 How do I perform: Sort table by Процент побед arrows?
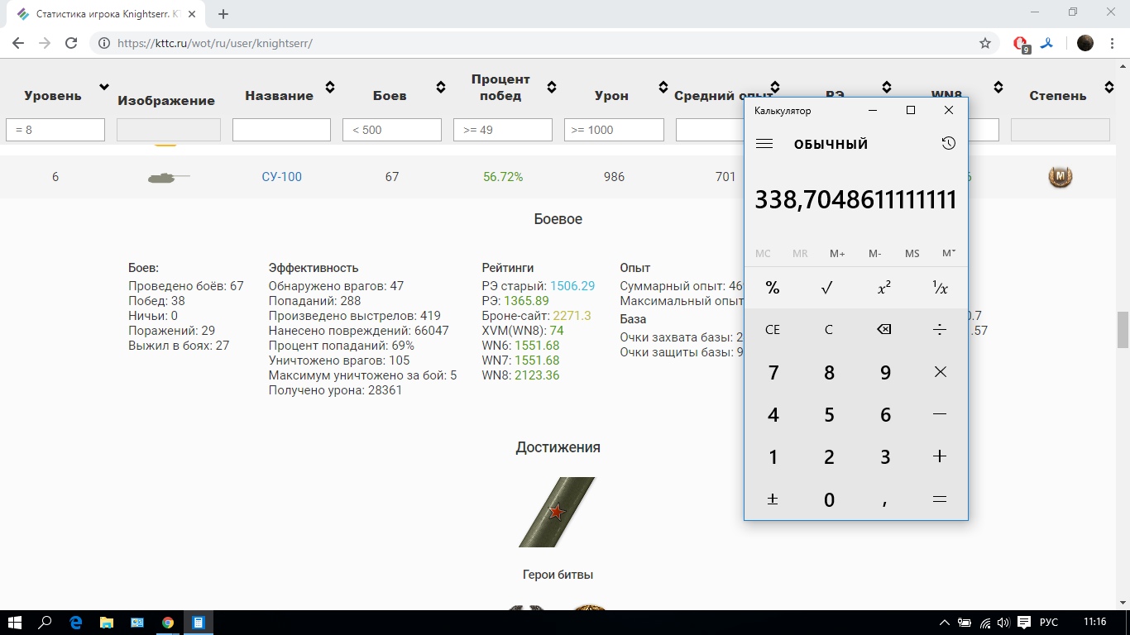point(552,87)
